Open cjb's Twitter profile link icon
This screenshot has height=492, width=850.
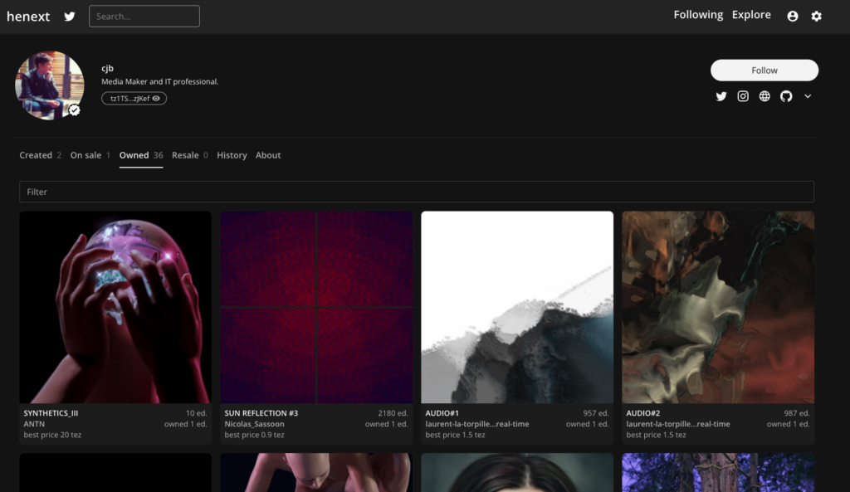[x=721, y=96]
